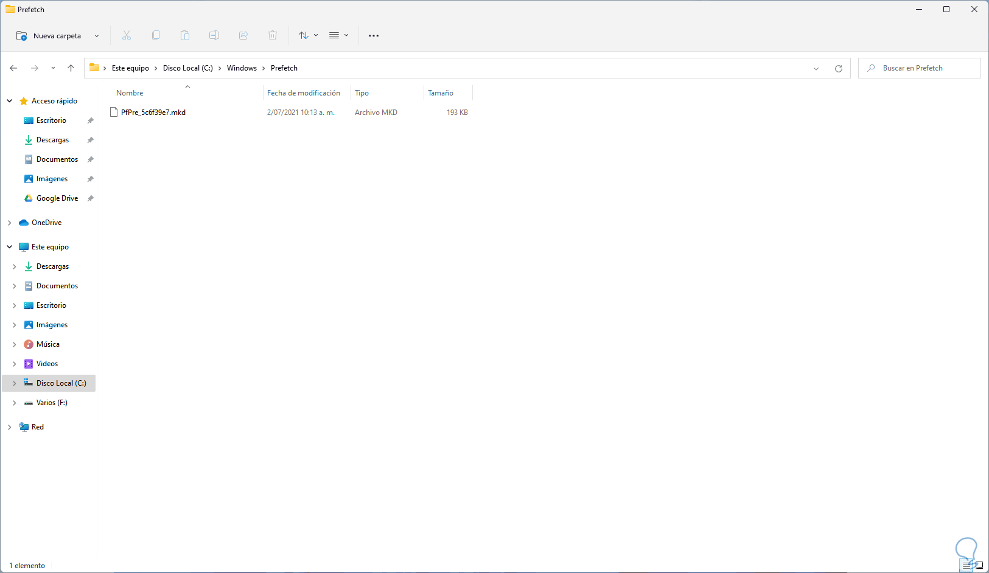Select the PfPre_5c6f39e7.mkd file
The width and height of the screenshot is (989, 573).
[153, 113]
